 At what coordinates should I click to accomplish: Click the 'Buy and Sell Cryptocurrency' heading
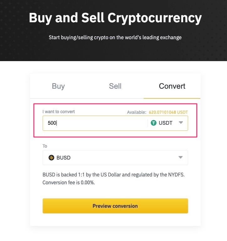115,18
